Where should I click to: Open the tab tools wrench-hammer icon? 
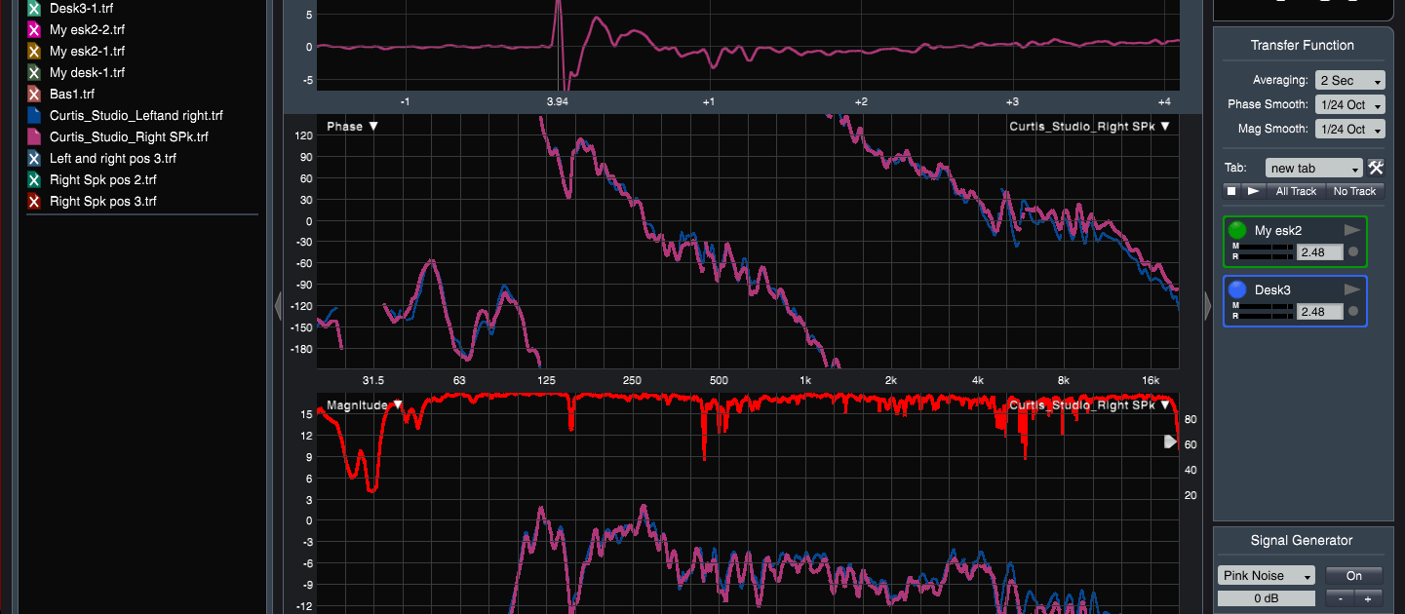click(x=1376, y=168)
